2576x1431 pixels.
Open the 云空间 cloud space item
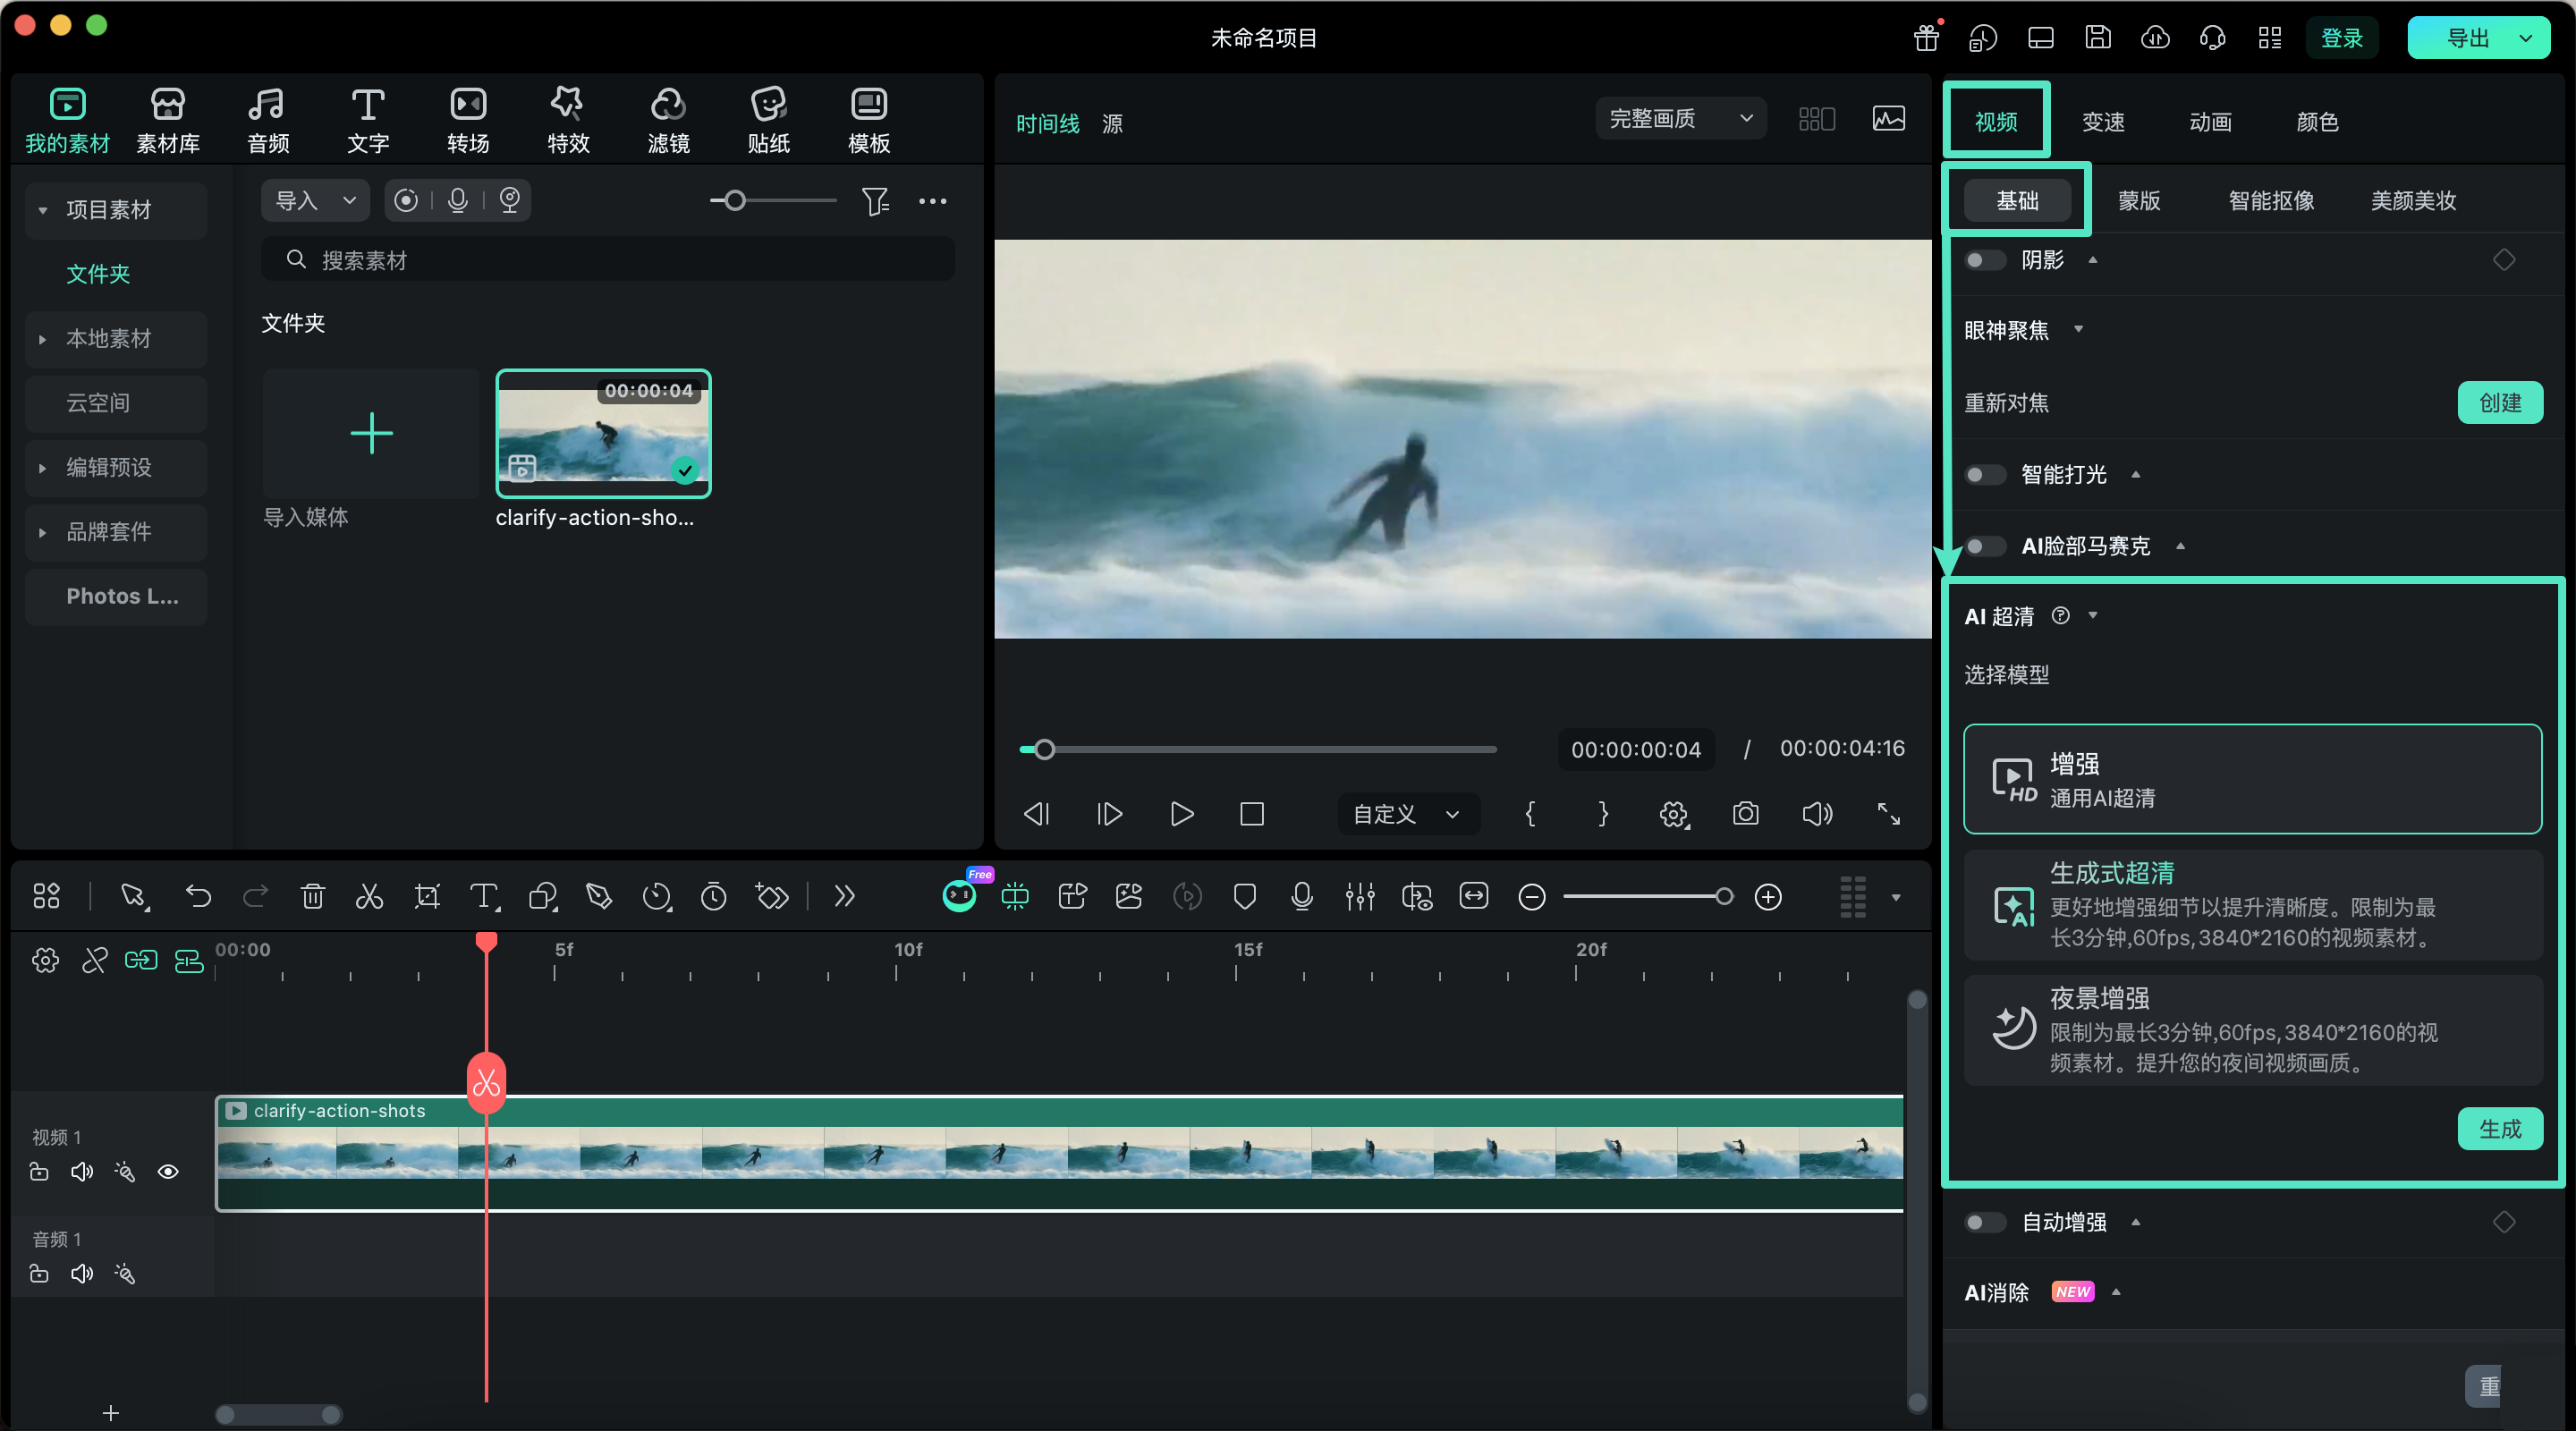coord(116,403)
